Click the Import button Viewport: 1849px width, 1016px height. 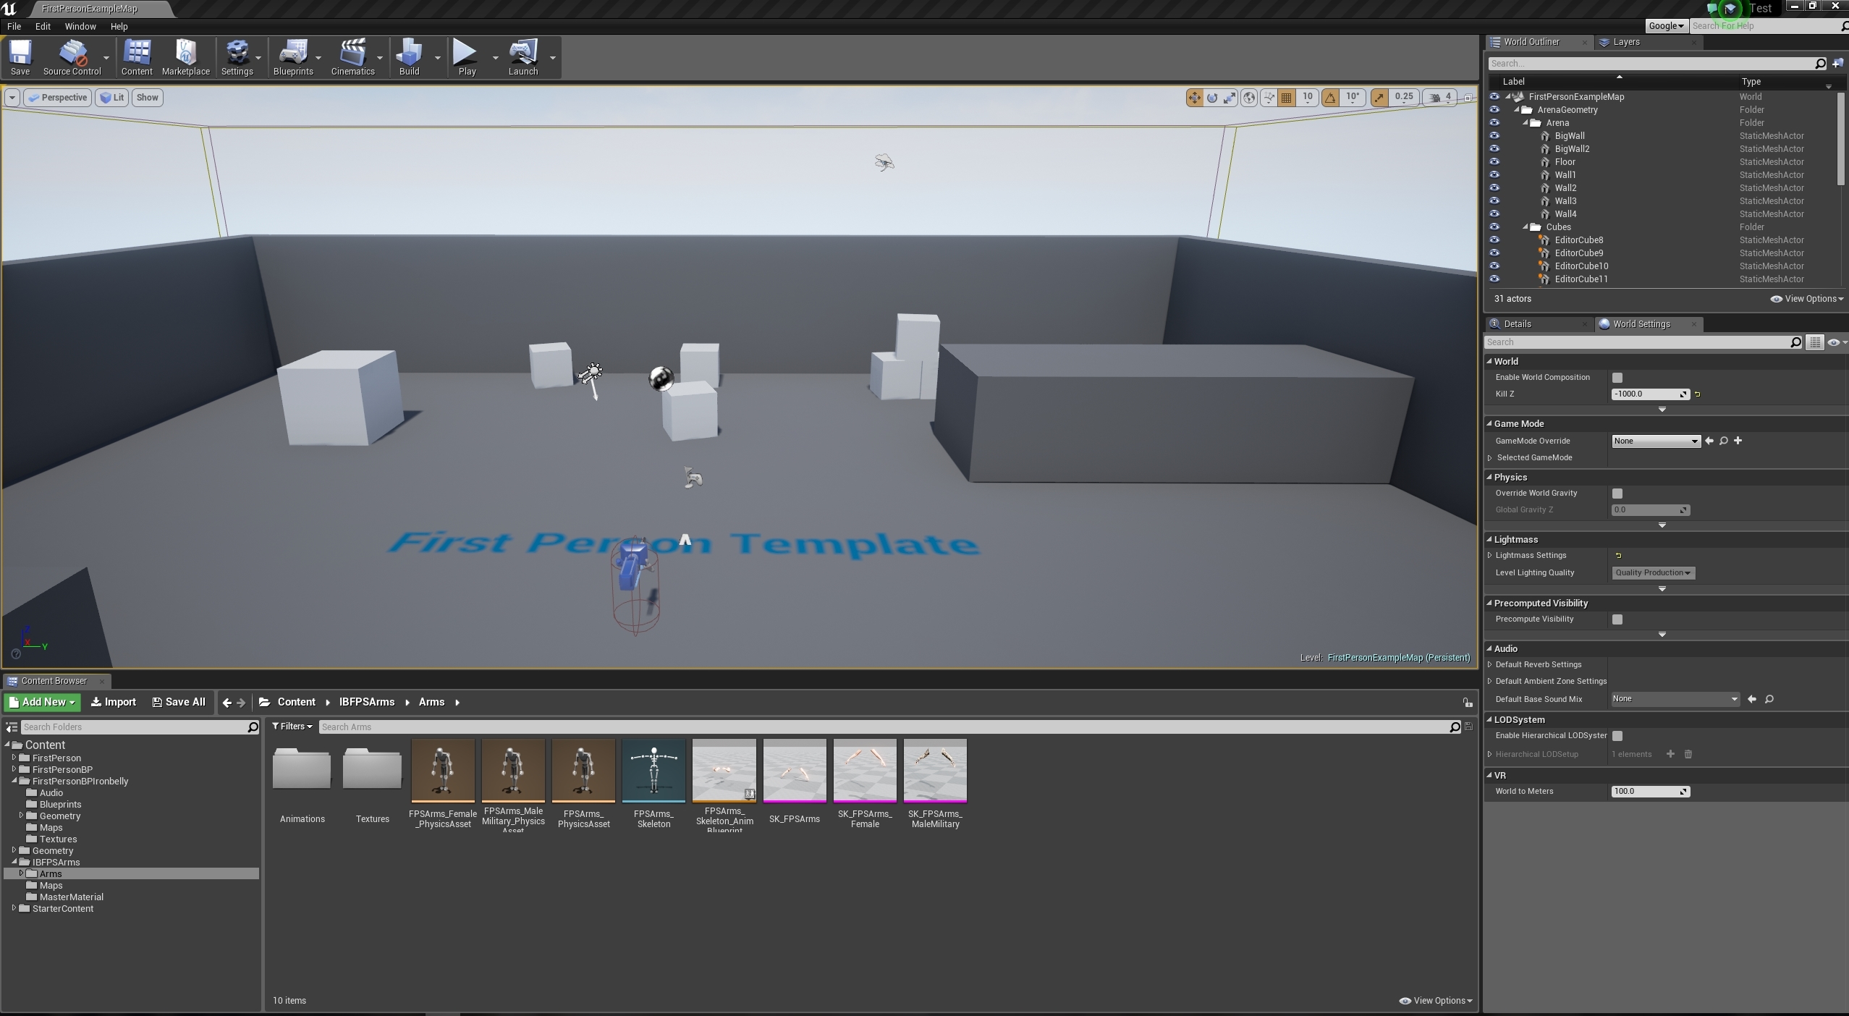coord(114,703)
